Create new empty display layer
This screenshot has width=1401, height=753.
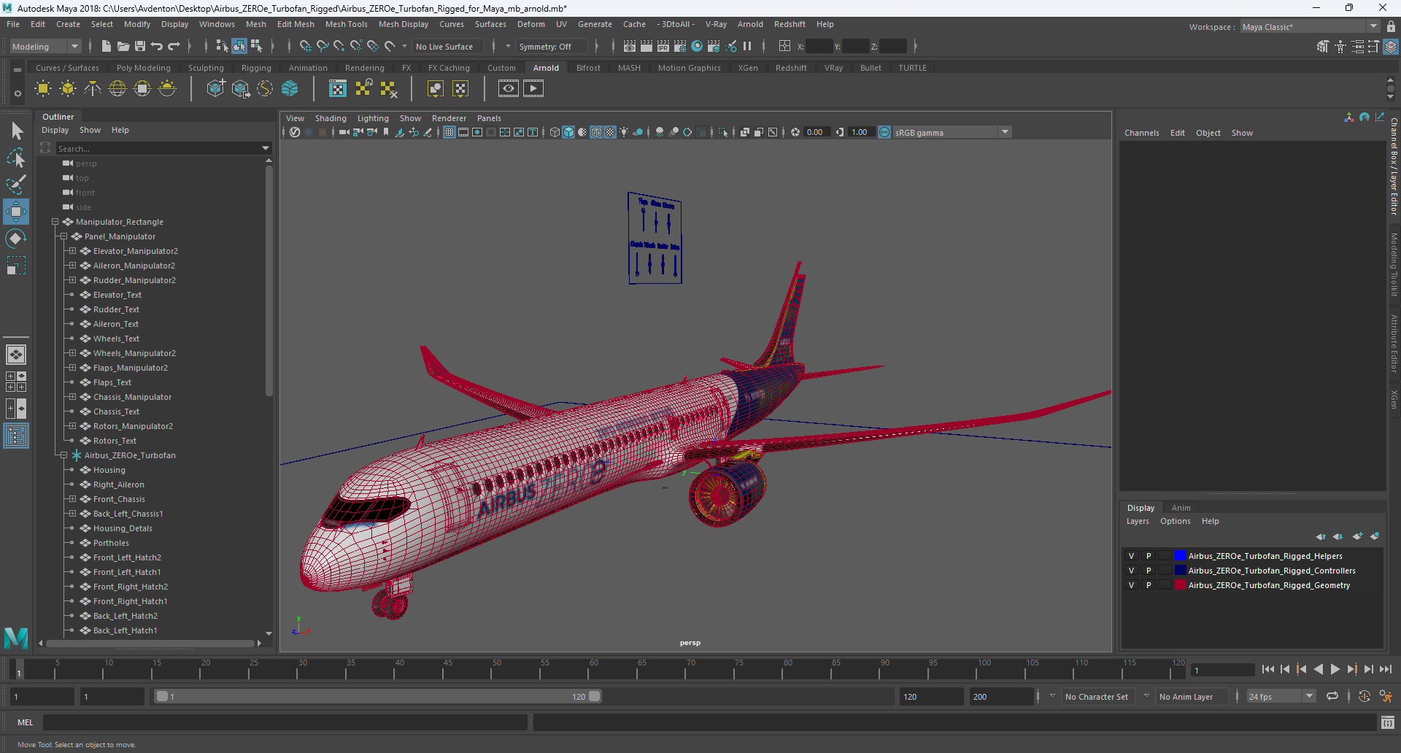coord(1357,536)
